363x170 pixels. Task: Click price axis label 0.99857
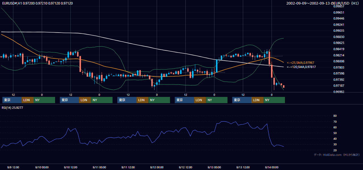339,6
